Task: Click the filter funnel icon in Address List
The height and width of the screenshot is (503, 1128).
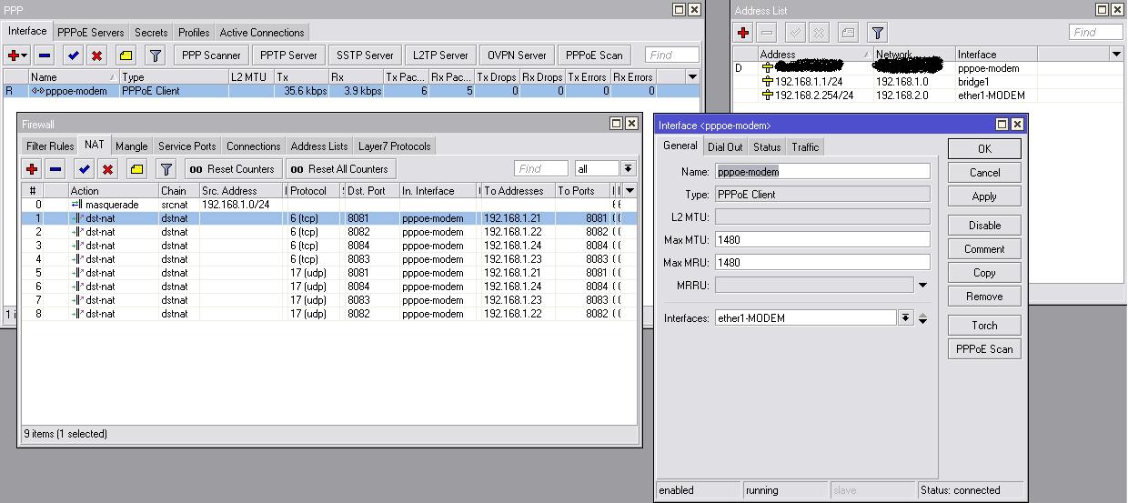Action: (877, 33)
